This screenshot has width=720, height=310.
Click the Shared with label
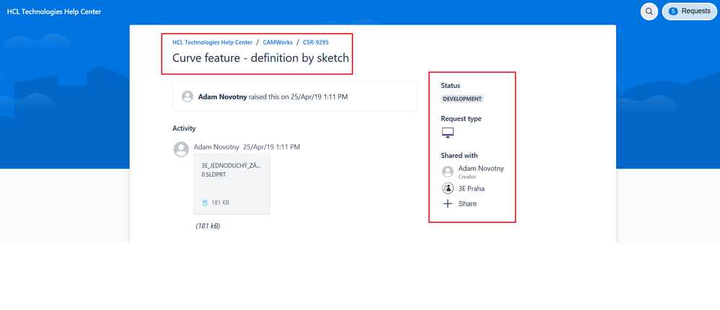[459, 156]
